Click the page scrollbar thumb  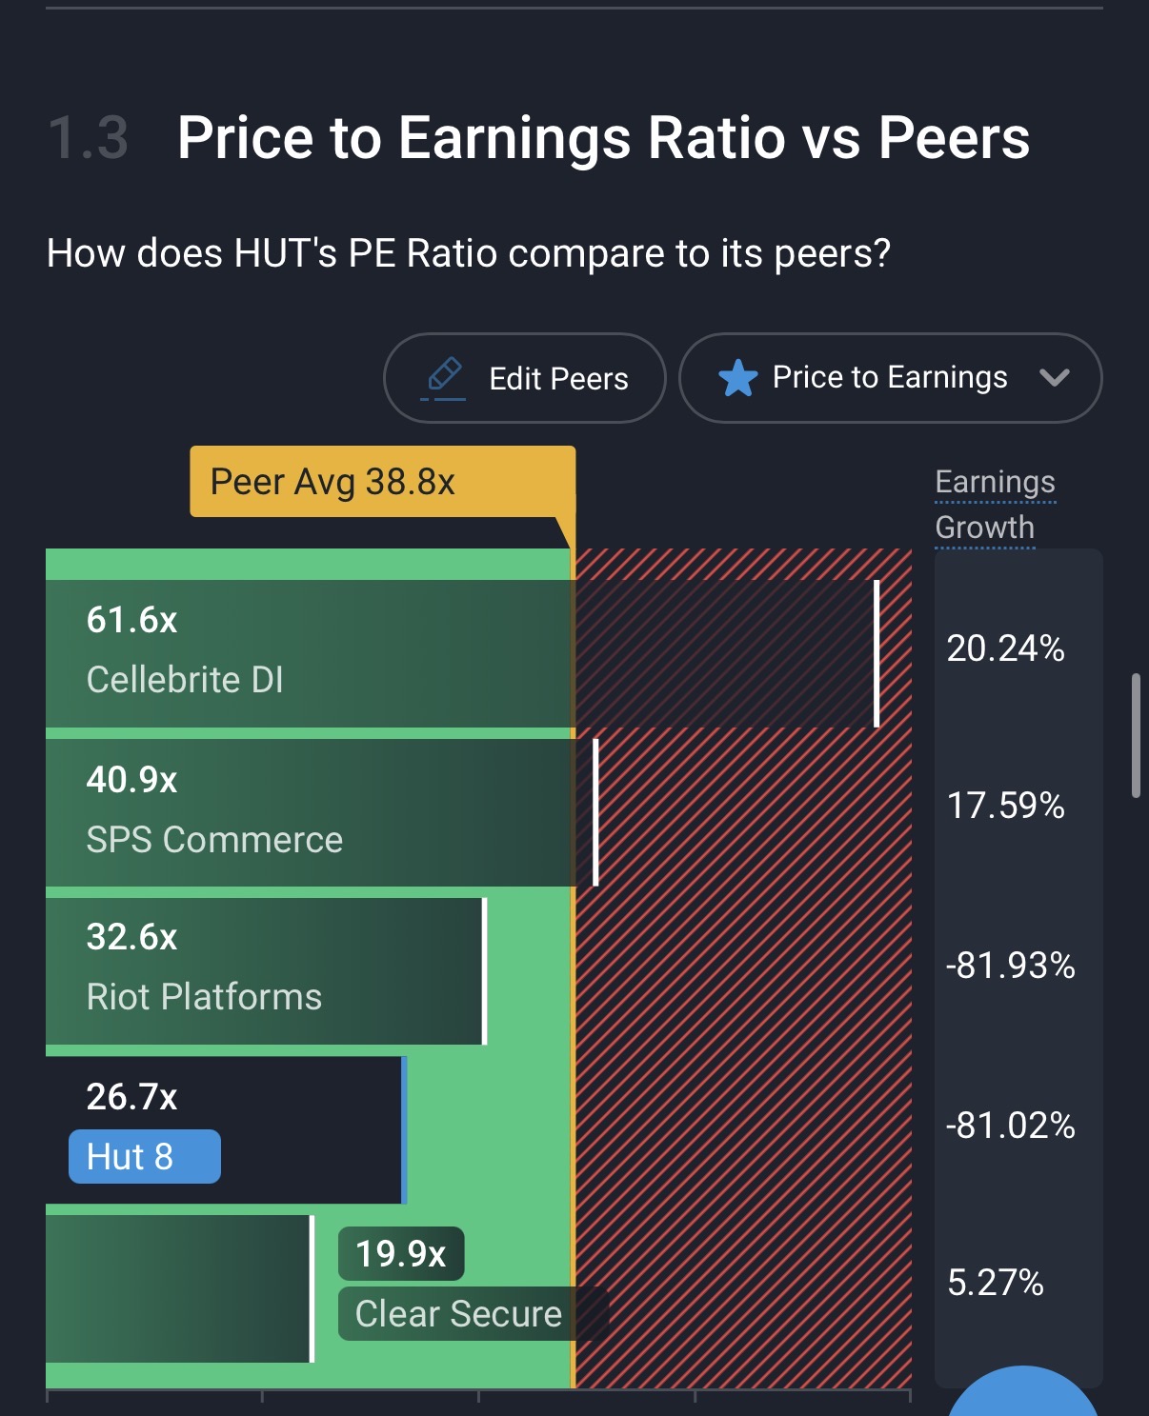[1136, 735]
